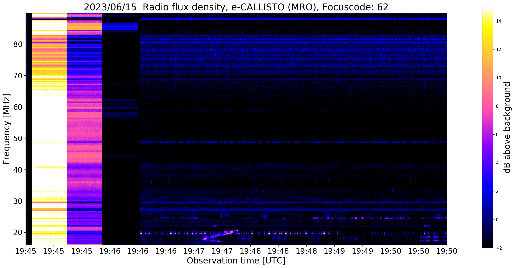Click the colorbar tick labeled 6

[497, 135]
